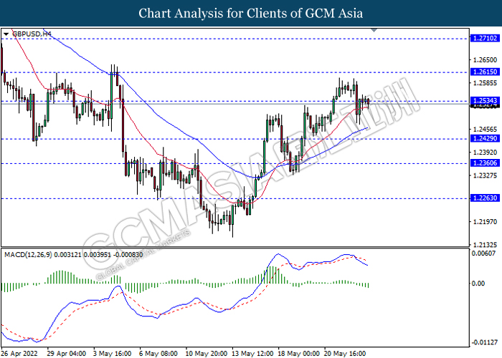Click the MACD 0.00607 scale value
Screen dimensions: 502x358
click(484, 253)
